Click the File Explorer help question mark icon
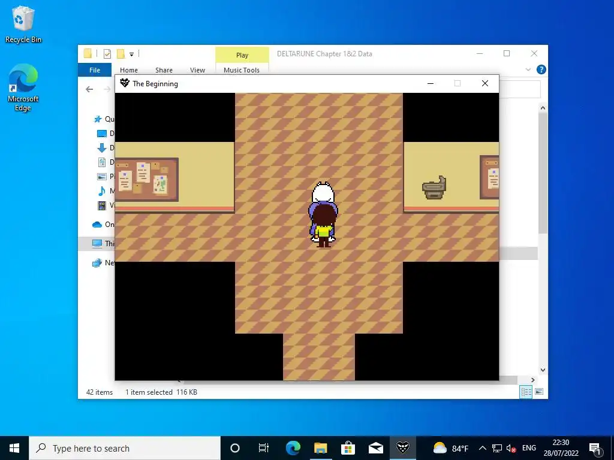 541,69
